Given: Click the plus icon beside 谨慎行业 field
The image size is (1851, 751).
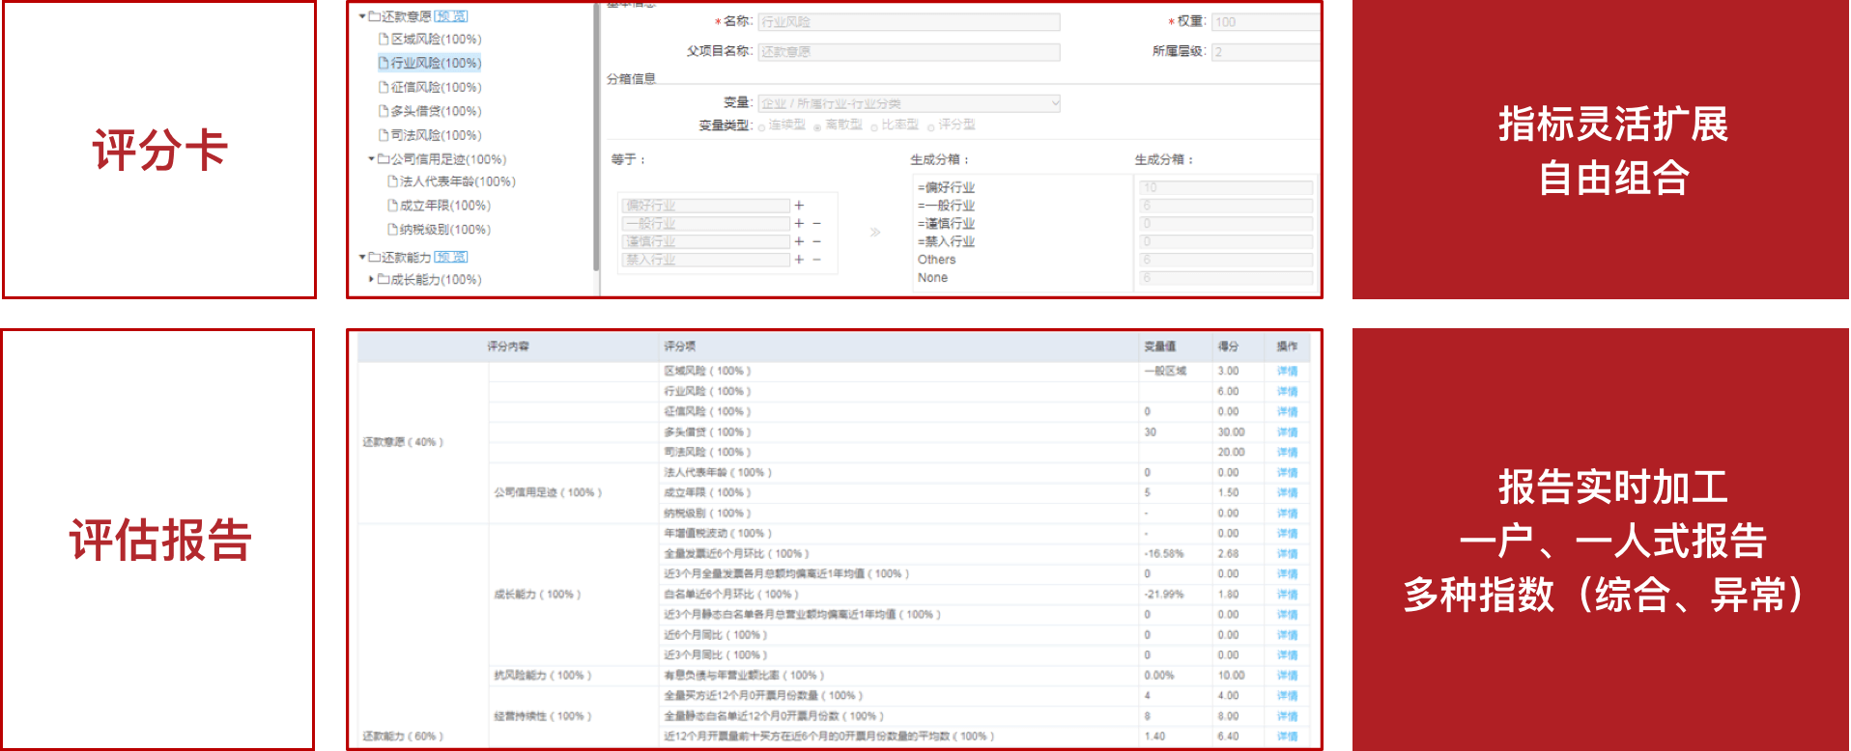Looking at the screenshot, I should (799, 241).
